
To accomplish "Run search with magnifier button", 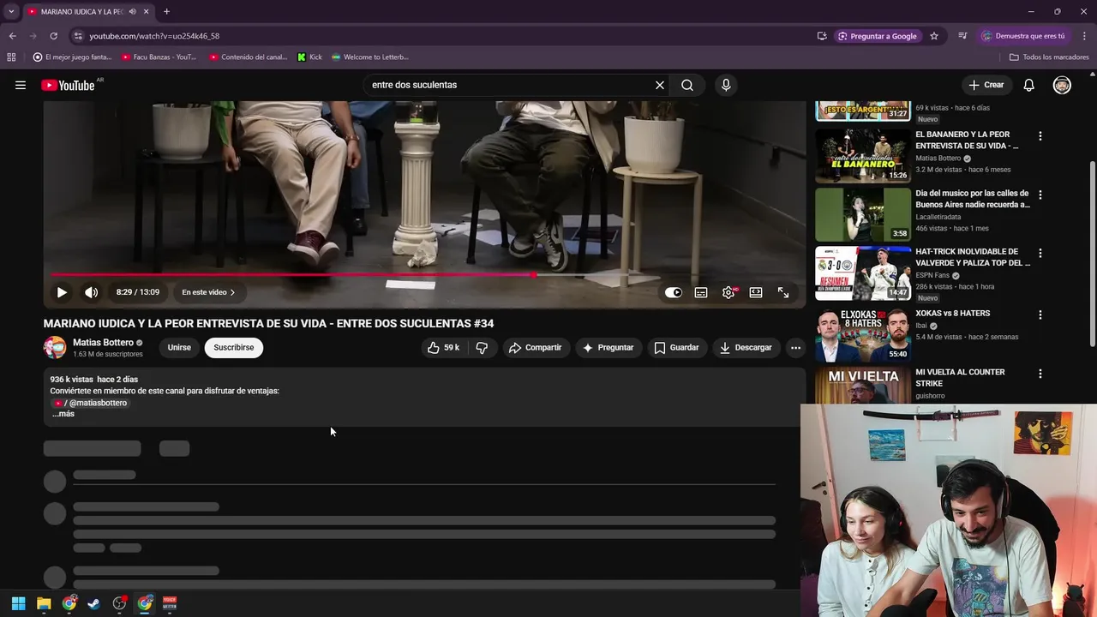I will coord(687,85).
